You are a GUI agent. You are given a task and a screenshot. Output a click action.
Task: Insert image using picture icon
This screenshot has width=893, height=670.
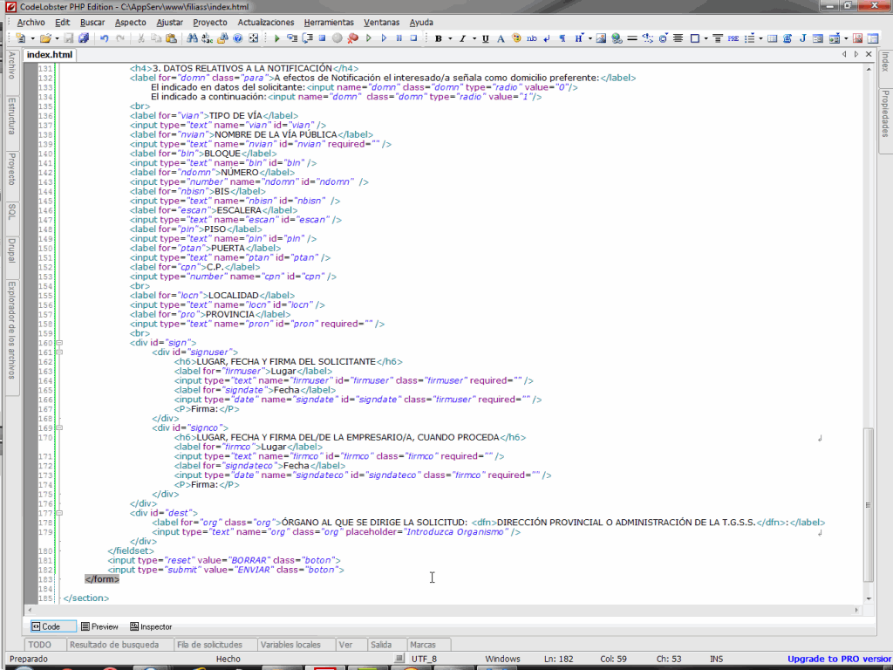coord(603,38)
